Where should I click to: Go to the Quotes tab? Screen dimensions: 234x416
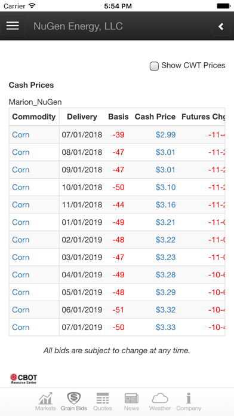[103, 402]
